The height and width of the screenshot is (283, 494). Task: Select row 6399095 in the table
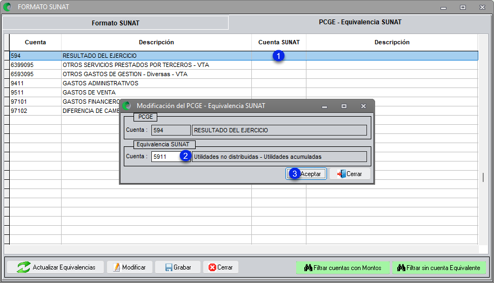244,65
